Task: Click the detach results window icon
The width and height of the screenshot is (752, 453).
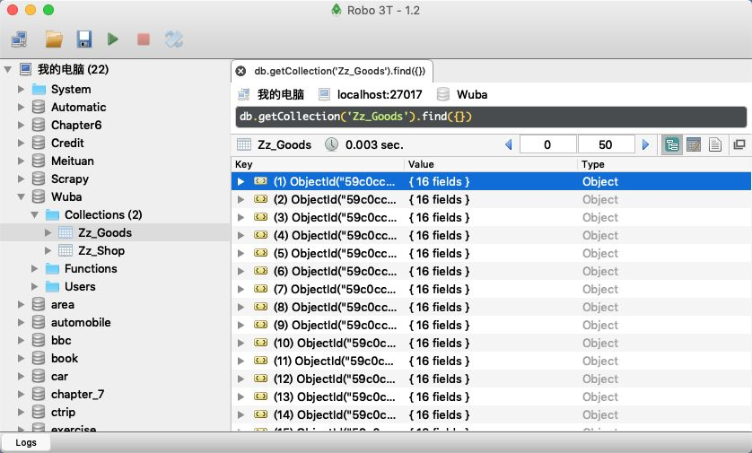Action: 739,144
